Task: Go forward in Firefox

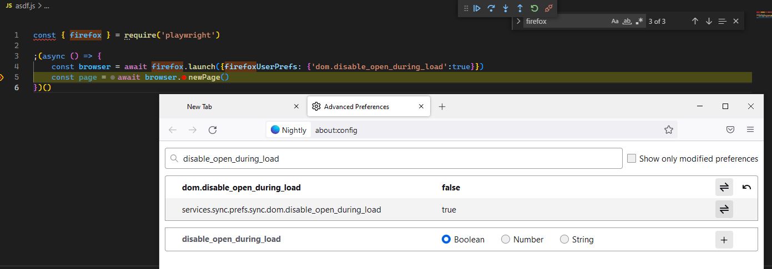Action: tap(193, 130)
